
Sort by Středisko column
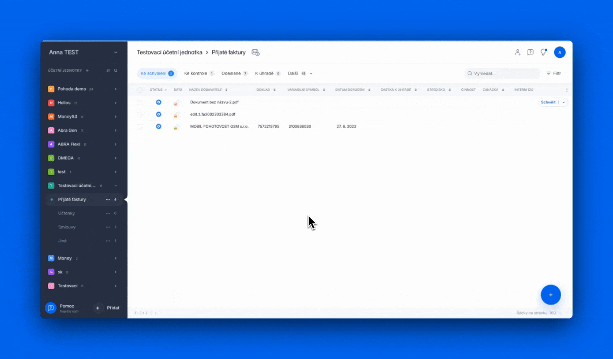click(x=450, y=90)
